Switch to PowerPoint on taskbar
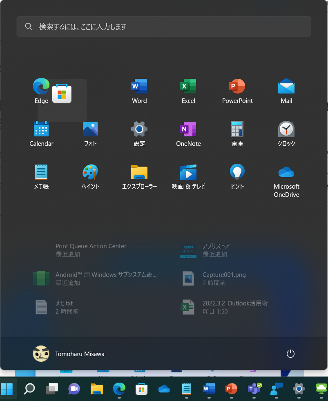The width and height of the screenshot is (328, 401). click(231, 389)
